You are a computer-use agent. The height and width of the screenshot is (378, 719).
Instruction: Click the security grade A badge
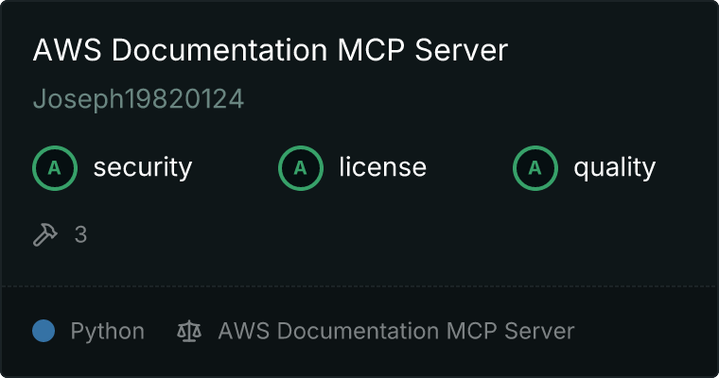coord(55,168)
